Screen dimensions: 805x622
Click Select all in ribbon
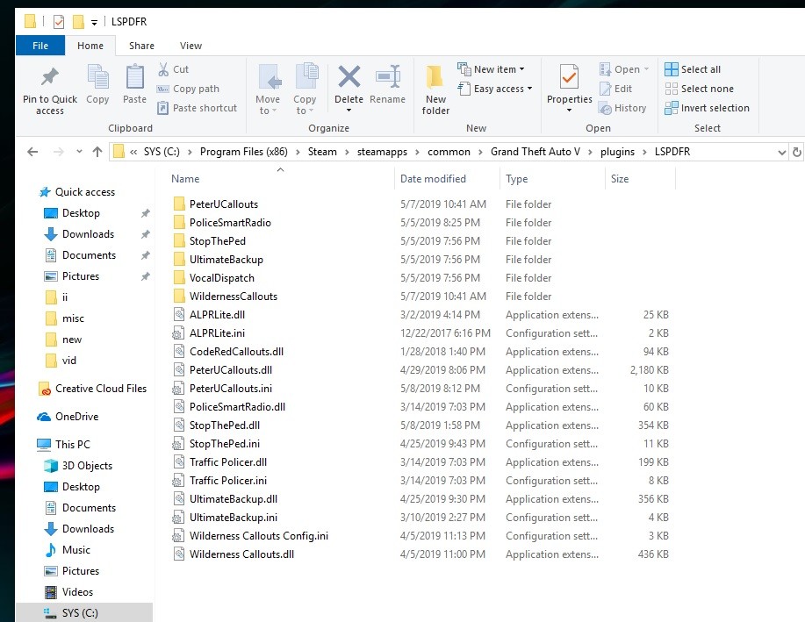click(x=693, y=69)
